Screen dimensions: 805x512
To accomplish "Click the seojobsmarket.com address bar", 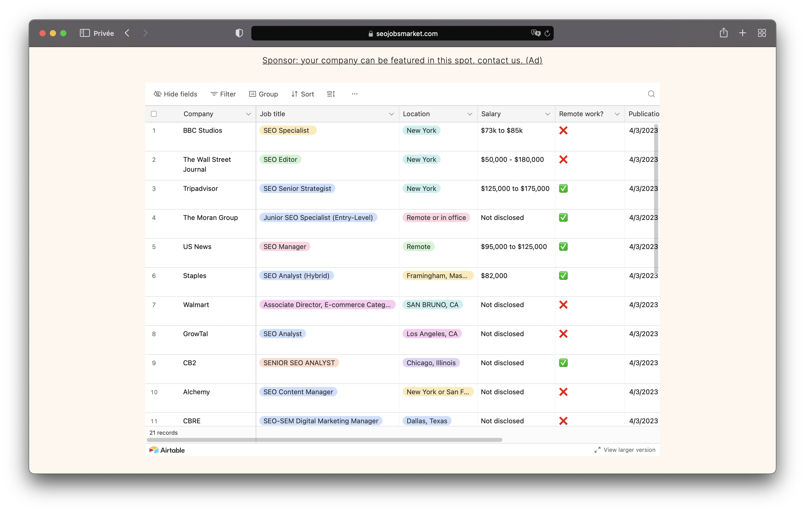I will pyautogui.click(x=403, y=33).
